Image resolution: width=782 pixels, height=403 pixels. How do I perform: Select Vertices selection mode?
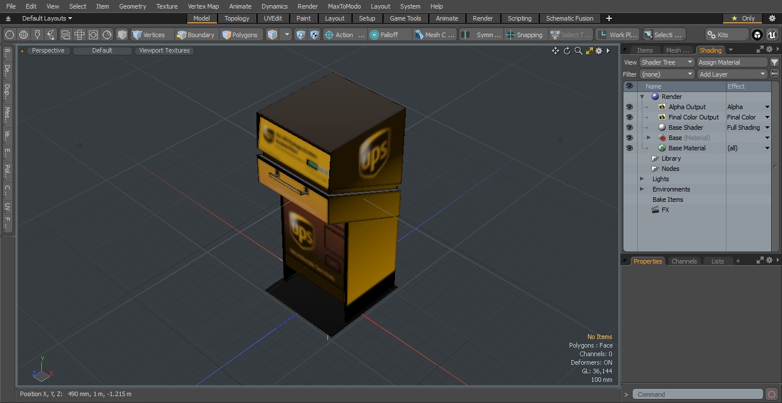coord(152,35)
